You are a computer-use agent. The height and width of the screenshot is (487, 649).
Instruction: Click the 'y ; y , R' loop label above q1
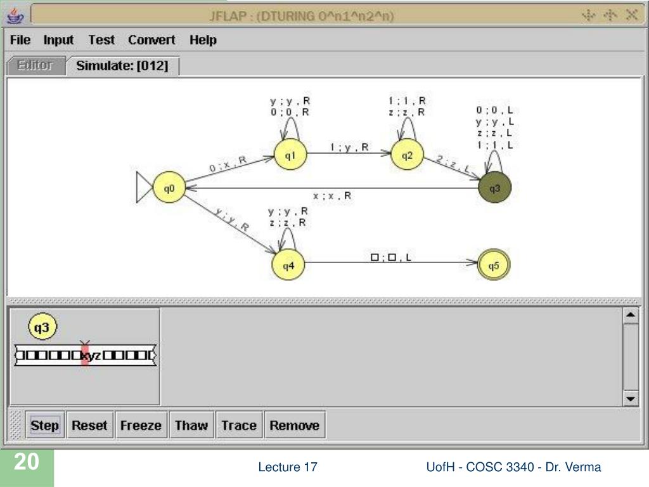tap(290, 101)
